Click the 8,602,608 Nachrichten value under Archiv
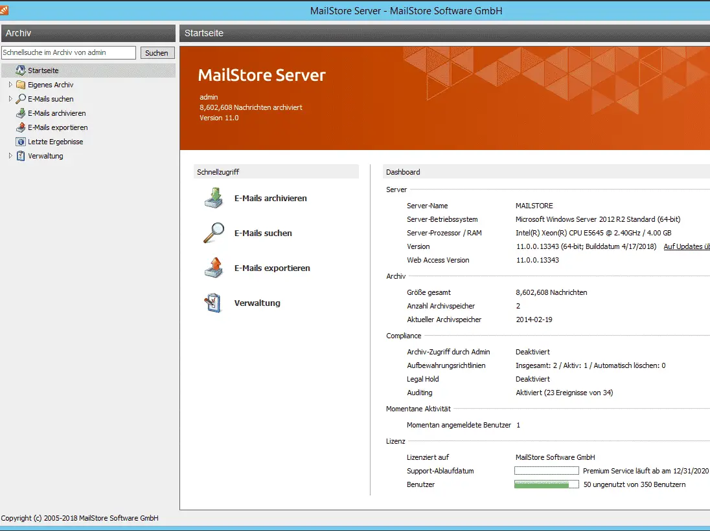The image size is (710, 531). [x=551, y=292]
